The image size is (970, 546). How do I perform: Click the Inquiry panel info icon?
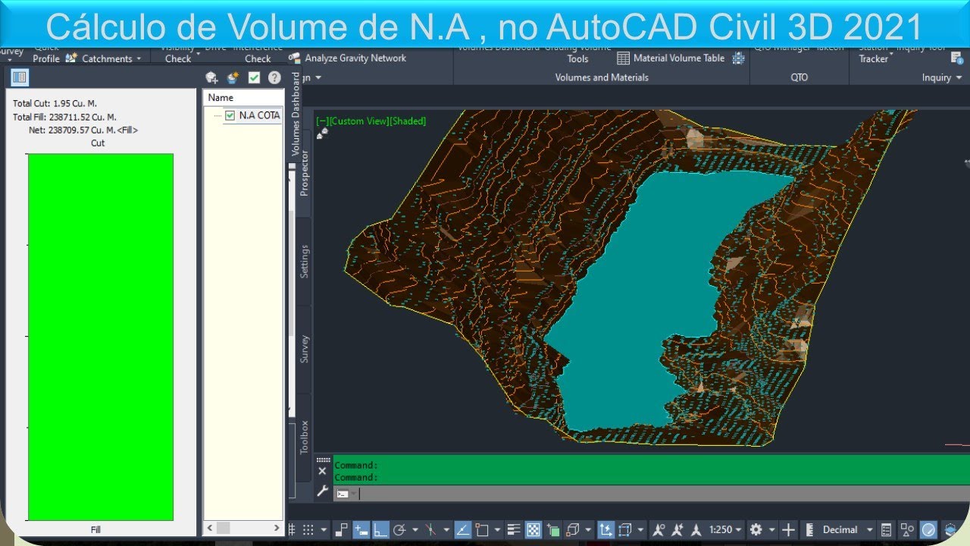[957, 58]
